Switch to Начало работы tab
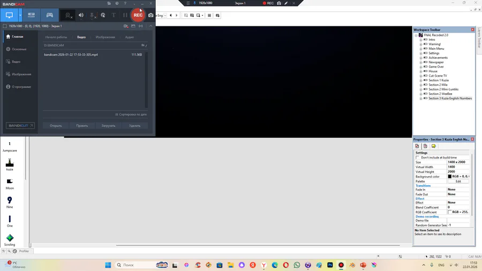Image resolution: width=482 pixels, height=271 pixels. (56, 37)
